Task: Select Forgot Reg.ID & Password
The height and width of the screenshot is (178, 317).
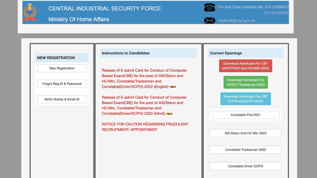Action: pos(62,84)
